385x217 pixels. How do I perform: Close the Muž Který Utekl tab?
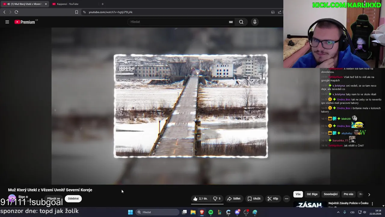click(x=46, y=4)
